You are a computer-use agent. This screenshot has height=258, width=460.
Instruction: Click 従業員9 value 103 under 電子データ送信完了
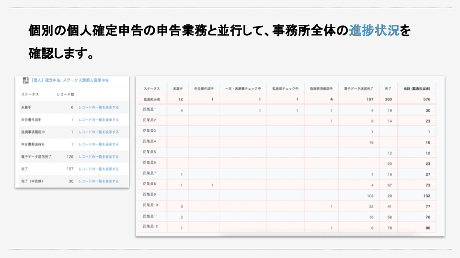pyautogui.click(x=370, y=196)
